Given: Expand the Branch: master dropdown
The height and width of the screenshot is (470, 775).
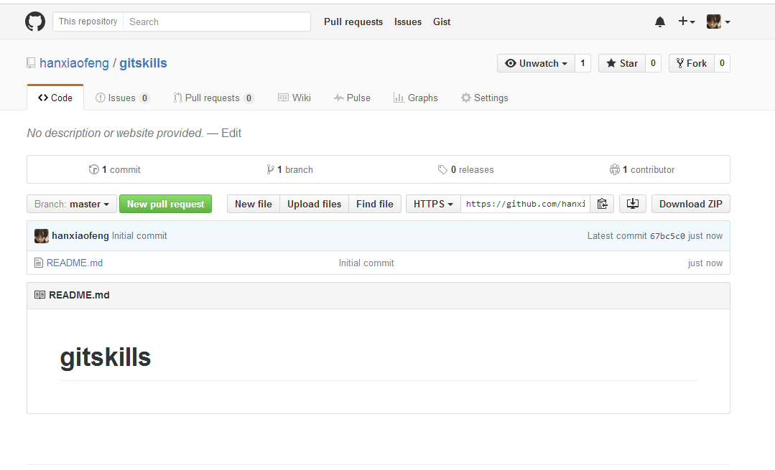Looking at the screenshot, I should point(72,204).
